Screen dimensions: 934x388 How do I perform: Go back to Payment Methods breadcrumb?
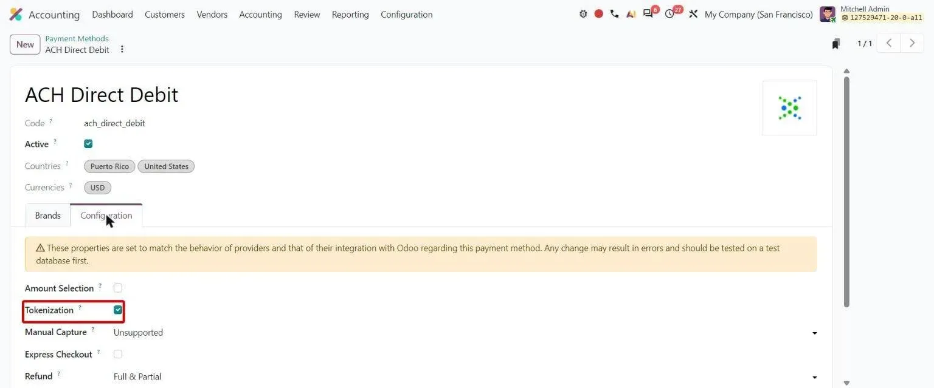coord(77,38)
